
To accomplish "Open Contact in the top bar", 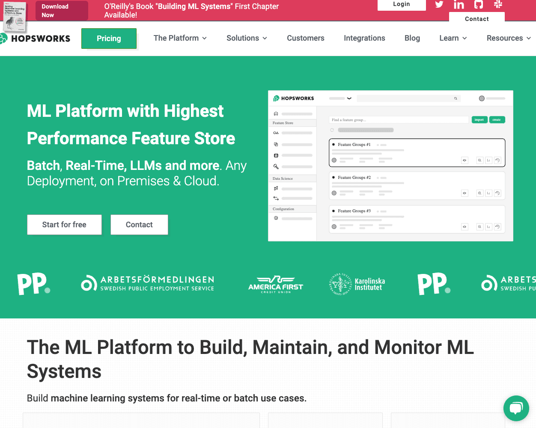I will (x=477, y=19).
